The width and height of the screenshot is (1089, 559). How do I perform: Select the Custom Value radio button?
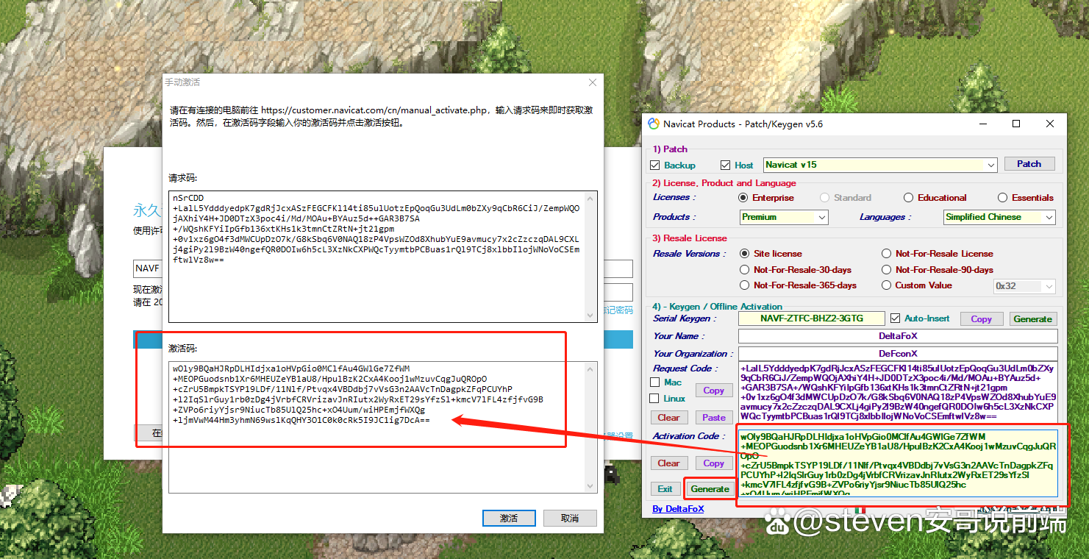pos(887,285)
